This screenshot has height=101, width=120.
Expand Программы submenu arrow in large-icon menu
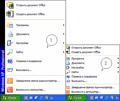coord(64,25)
